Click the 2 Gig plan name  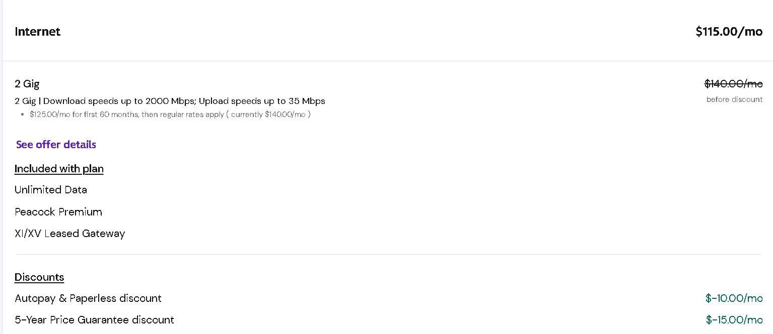[27, 84]
